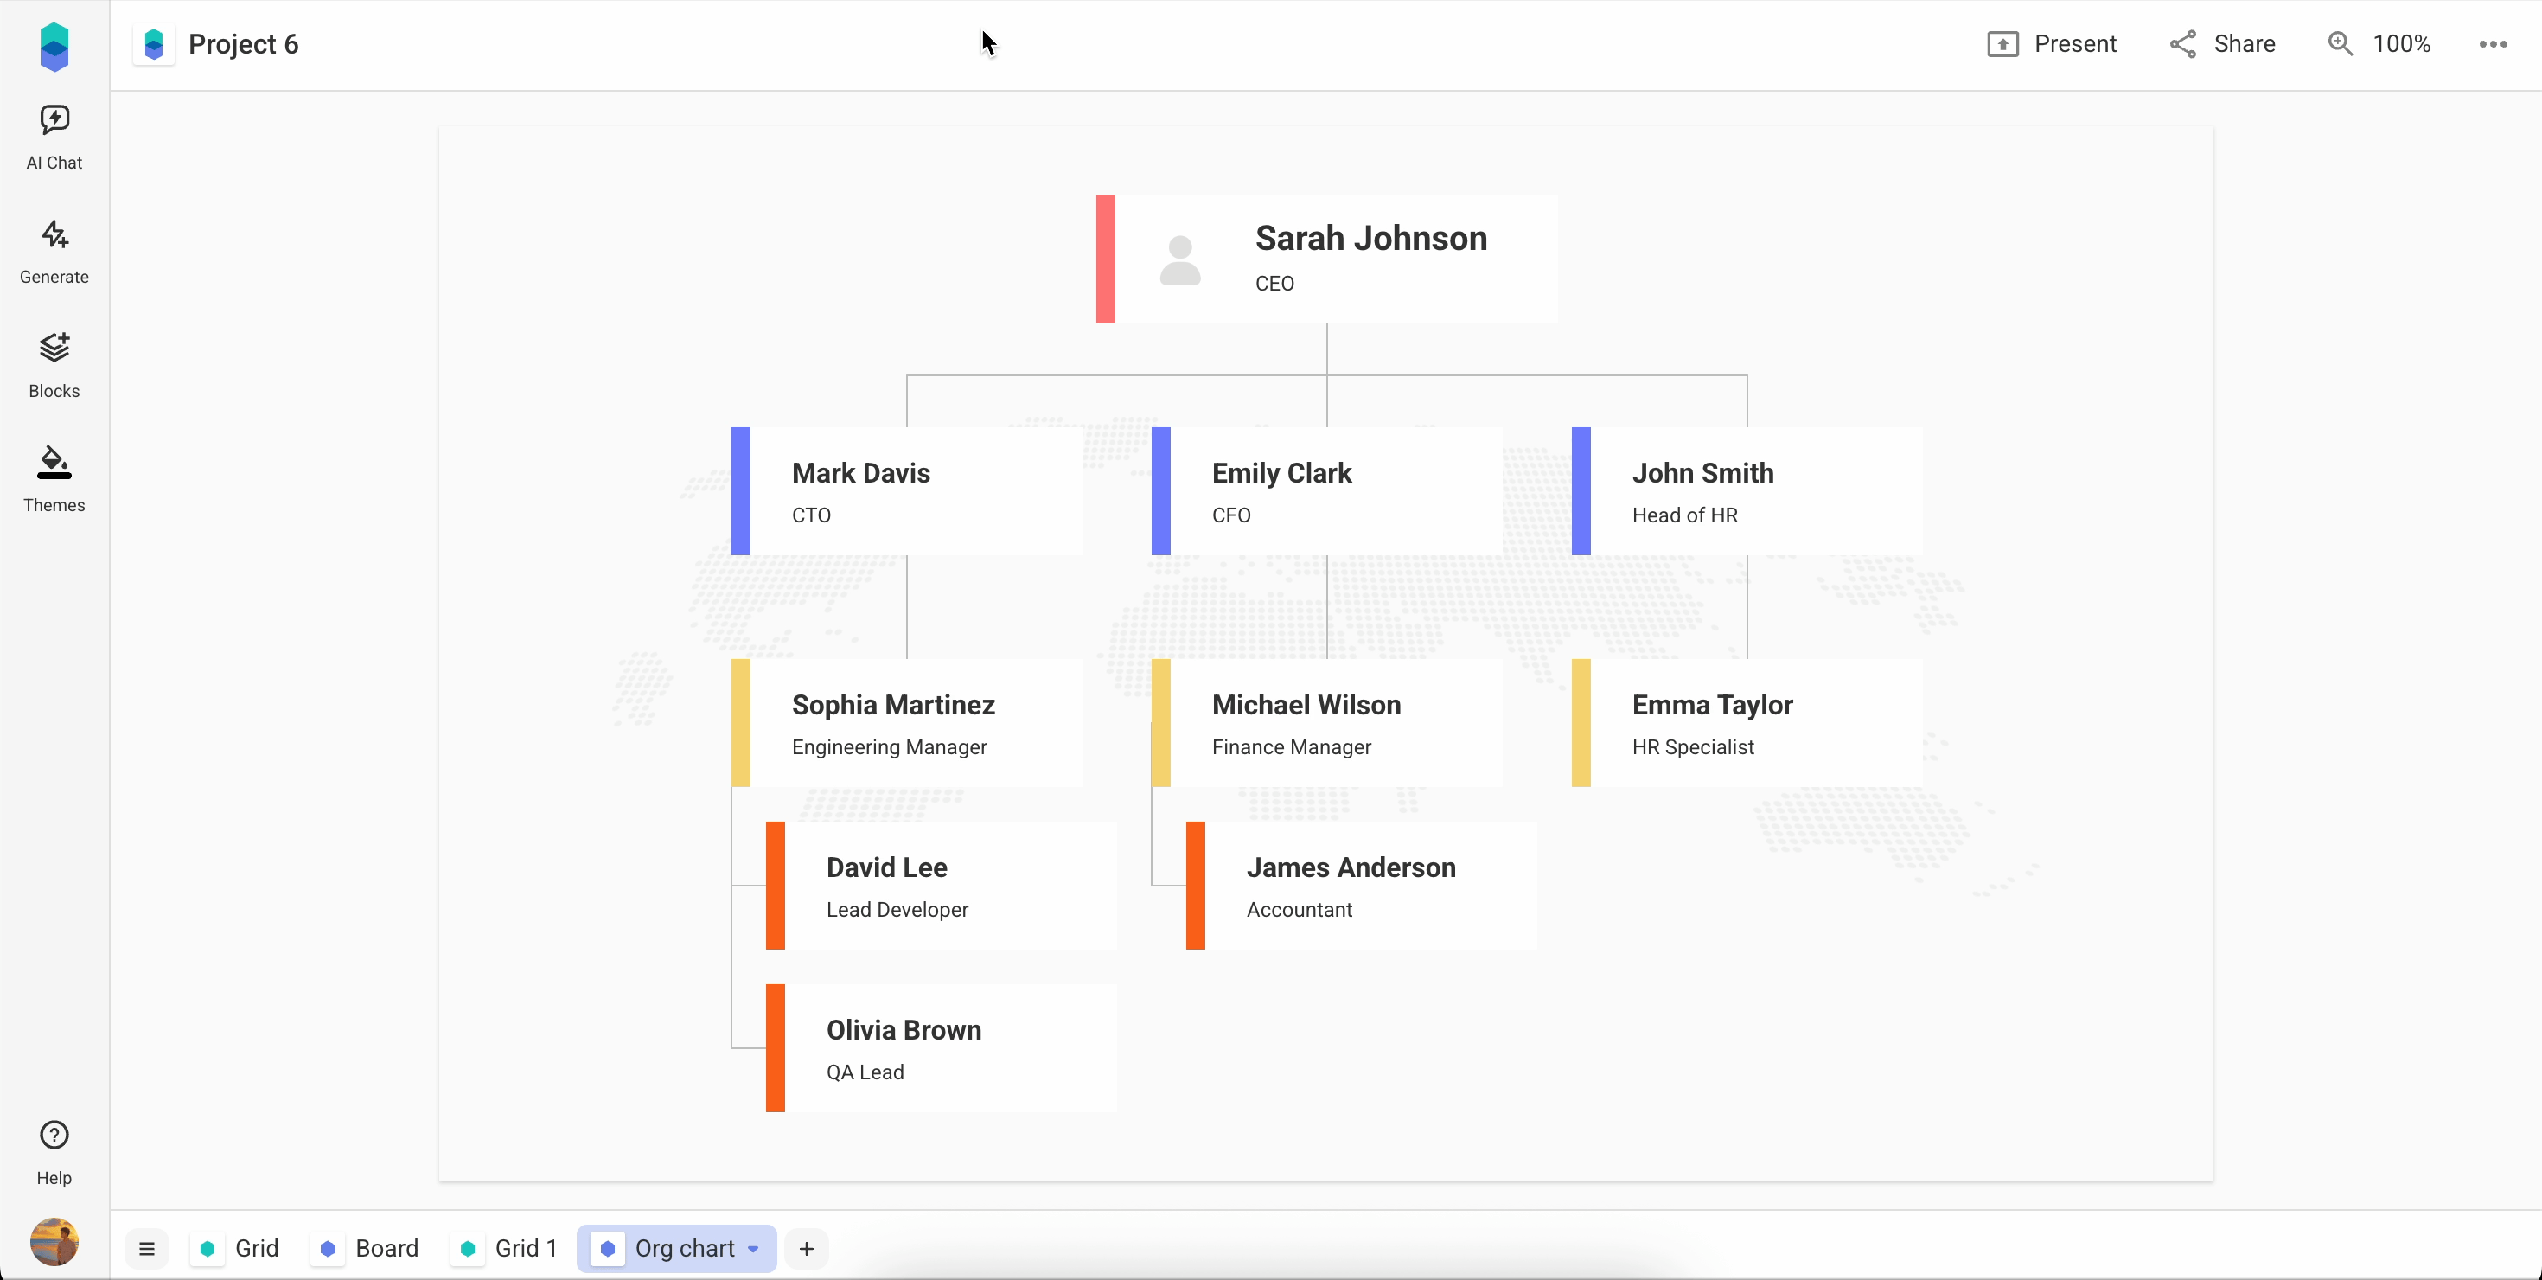Open the more options ellipsis menu
This screenshot has height=1280, width=2542.
2494,43
